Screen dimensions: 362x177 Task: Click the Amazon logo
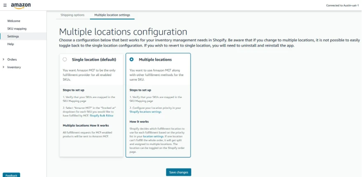(x=18, y=5)
